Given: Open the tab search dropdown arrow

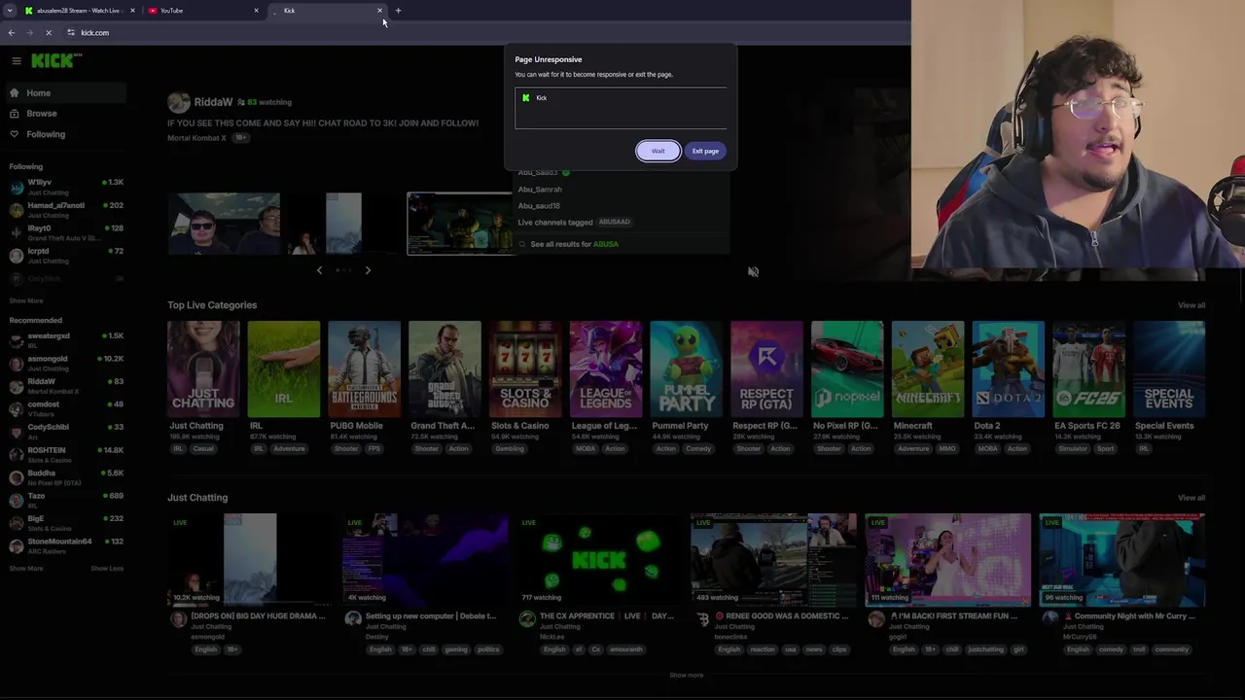Looking at the screenshot, I should pyautogui.click(x=10, y=11).
